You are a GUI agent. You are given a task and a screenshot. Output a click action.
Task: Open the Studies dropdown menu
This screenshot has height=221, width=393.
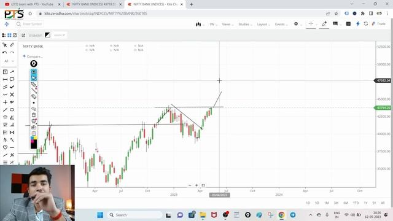coord(245,25)
